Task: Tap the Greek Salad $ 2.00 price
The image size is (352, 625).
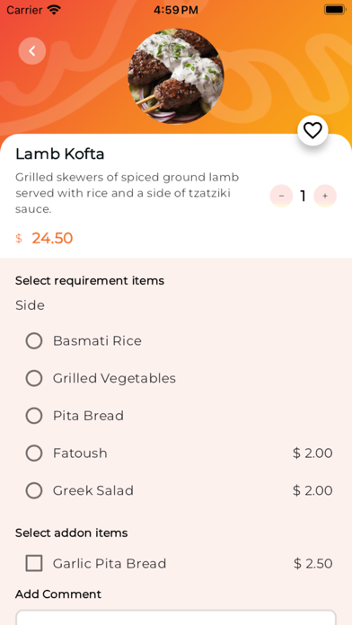Action: coord(312,490)
